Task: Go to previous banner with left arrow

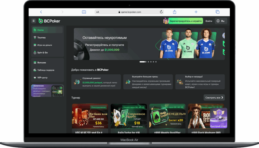Action: tap(81, 45)
